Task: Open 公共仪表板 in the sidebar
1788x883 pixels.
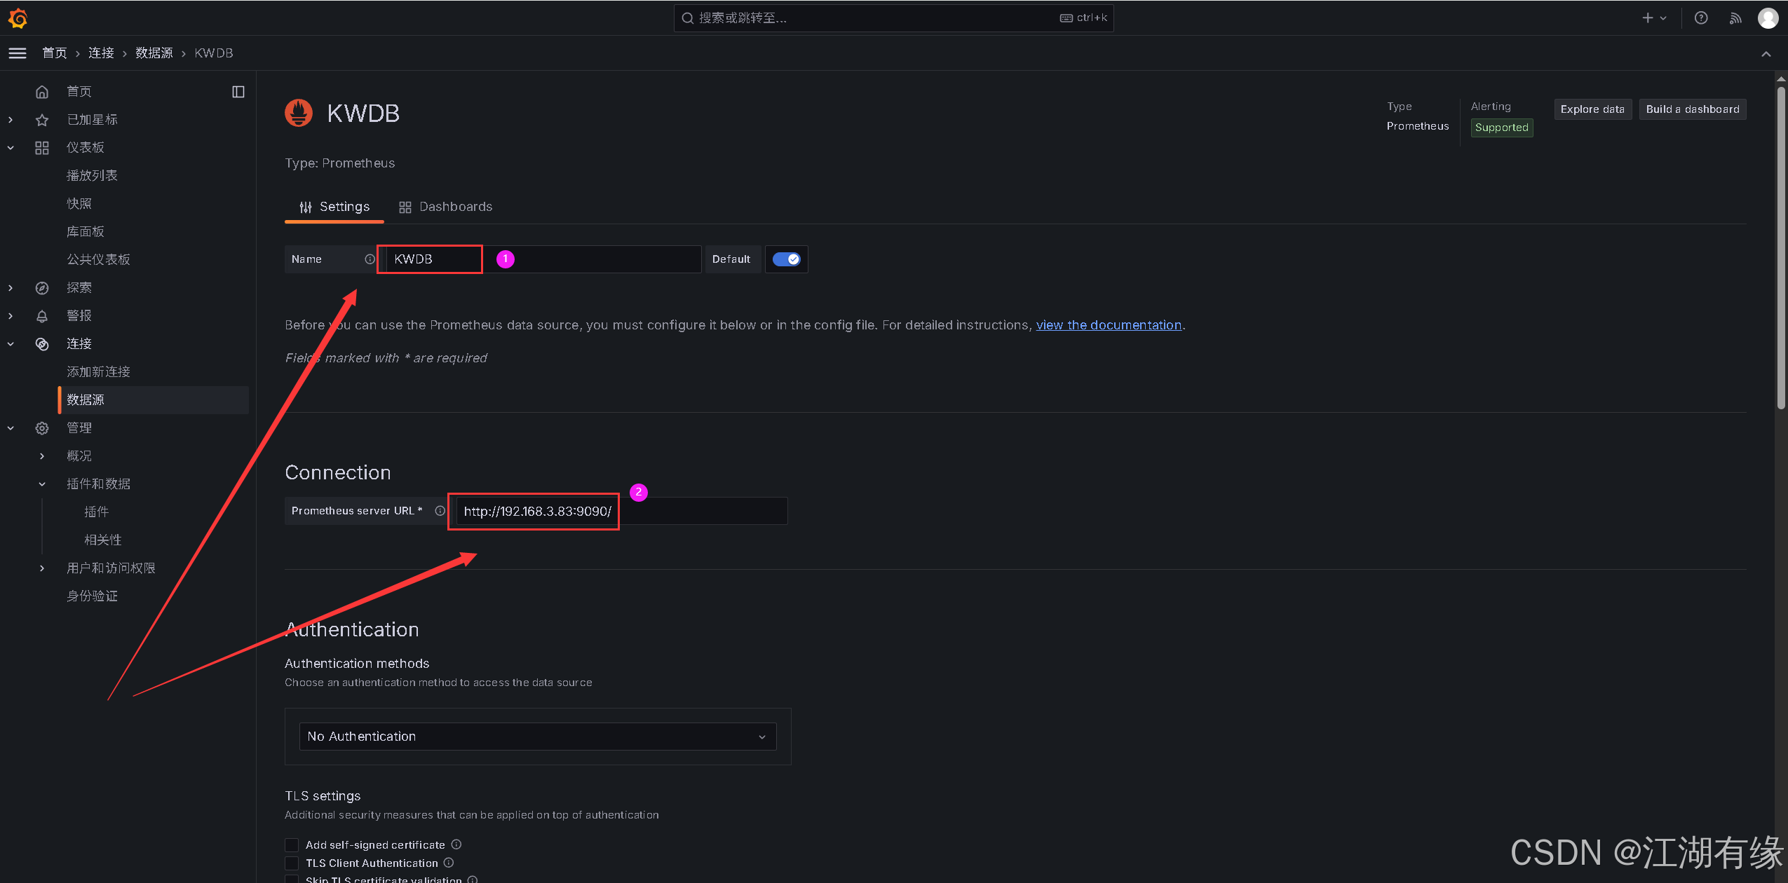Action: click(x=98, y=260)
